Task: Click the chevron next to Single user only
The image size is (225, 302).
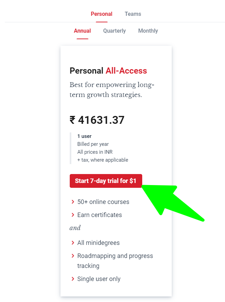Action: coord(73,279)
